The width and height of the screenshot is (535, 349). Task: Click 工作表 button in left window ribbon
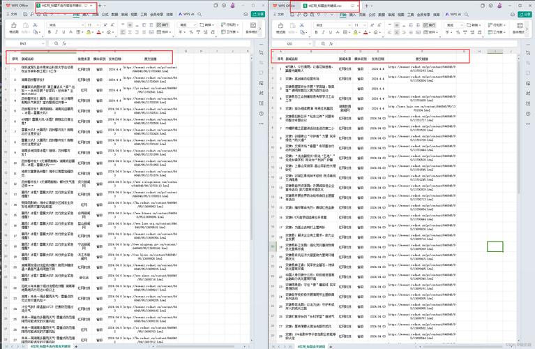tap(230, 32)
